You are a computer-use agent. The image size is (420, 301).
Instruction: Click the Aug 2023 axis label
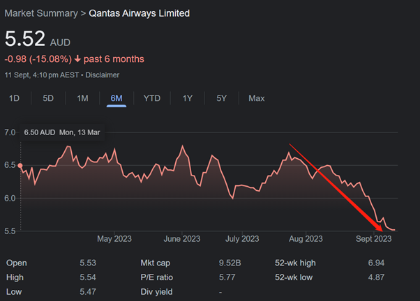(306, 239)
